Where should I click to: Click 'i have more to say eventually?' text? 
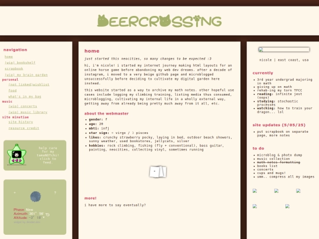pos(115,205)
